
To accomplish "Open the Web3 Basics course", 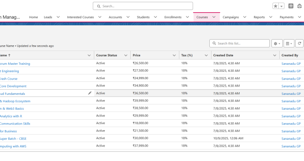I will click(x=12, y=108).
